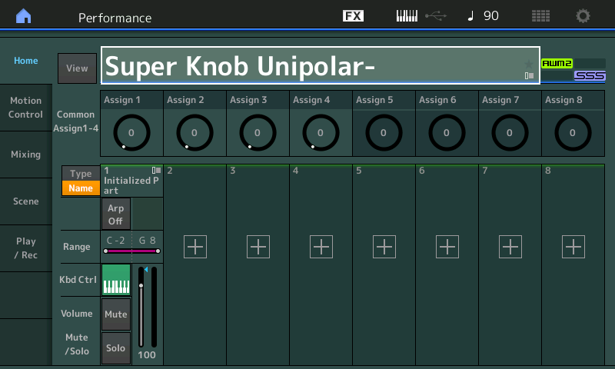Select the Assign 5 knob
Image resolution: width=615 pixels, height=369 pixels.
[x=384, y=132]
